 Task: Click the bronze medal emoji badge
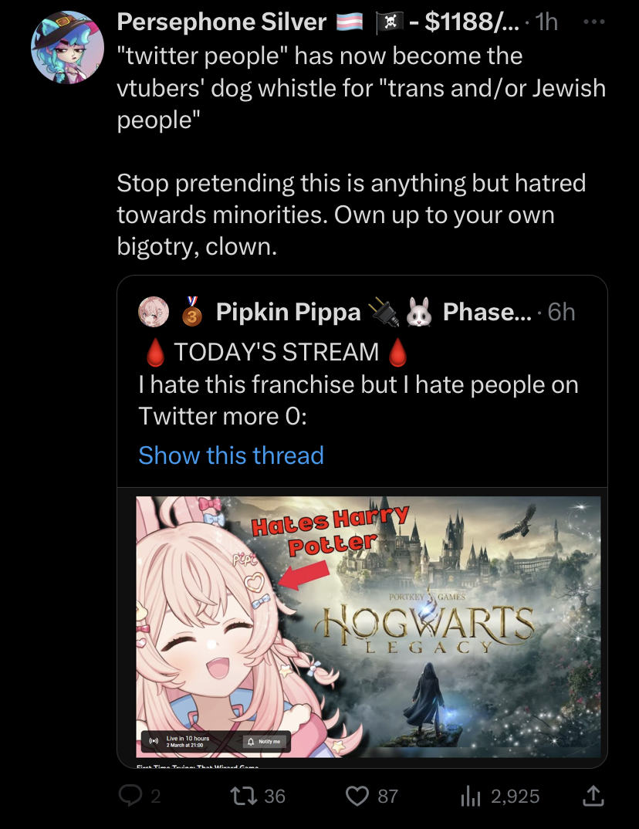[x=192, y=311]
